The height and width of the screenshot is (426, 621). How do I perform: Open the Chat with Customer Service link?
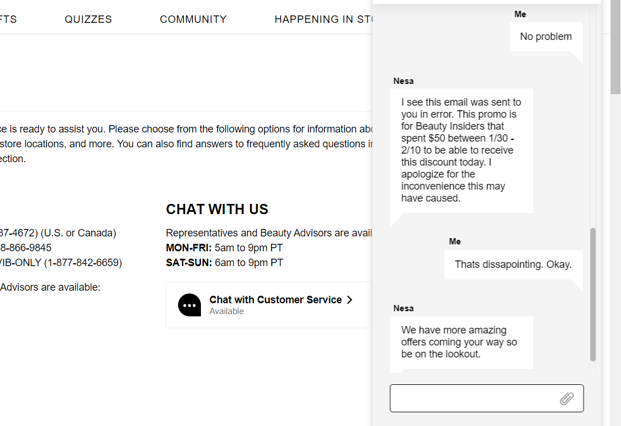click(x=275, y=300)
